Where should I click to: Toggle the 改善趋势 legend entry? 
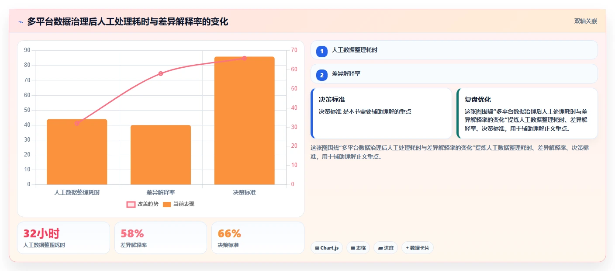143,204
